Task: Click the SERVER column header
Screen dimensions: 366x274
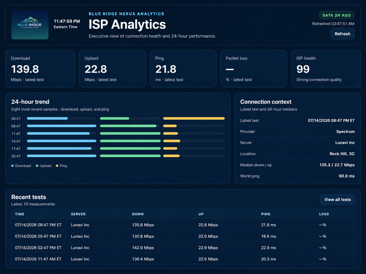Action: coord(78,214)
